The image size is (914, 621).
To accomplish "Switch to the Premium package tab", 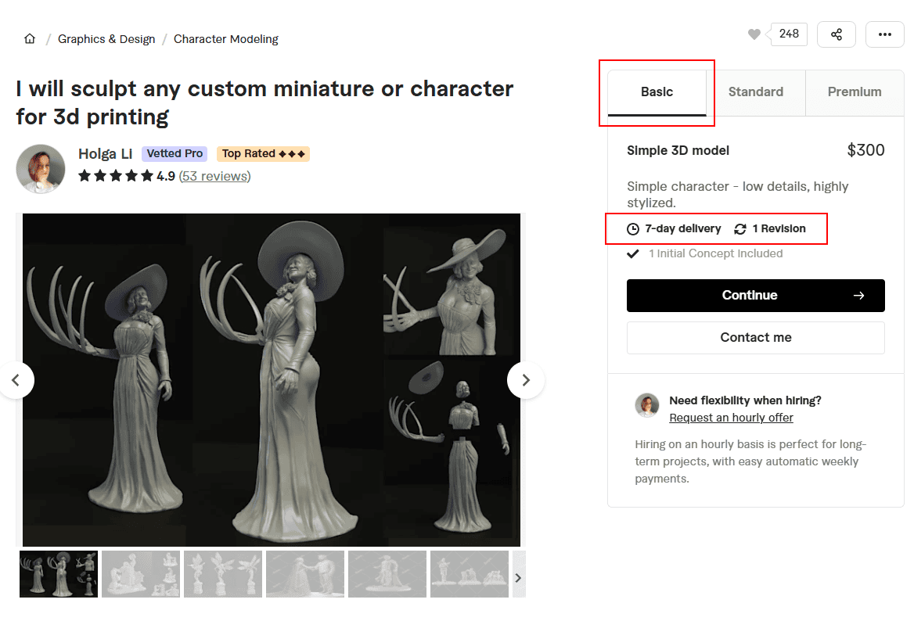I will pos(854,92).
